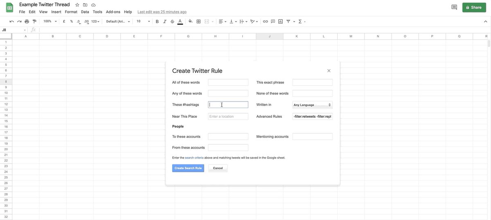Decrease decimal places
Screen dimensions: 491x220
click(x=78, y=21)
